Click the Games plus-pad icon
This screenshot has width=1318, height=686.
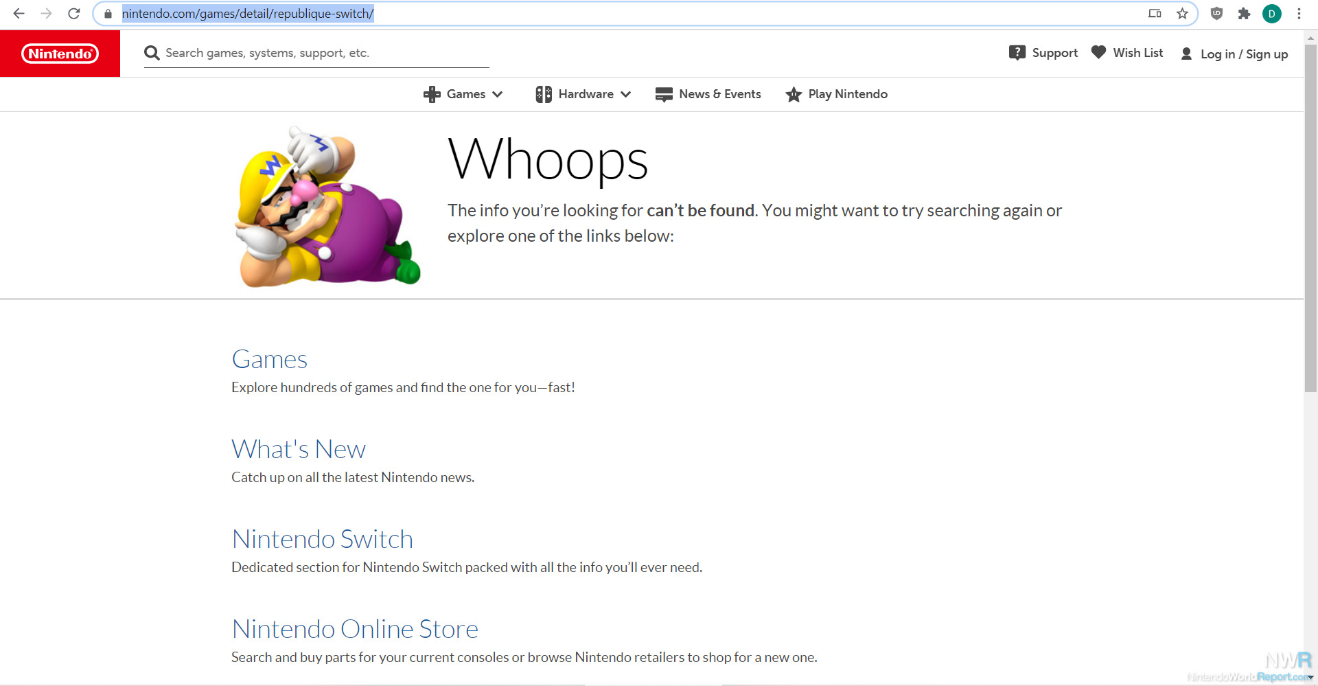tap(432, 94)
